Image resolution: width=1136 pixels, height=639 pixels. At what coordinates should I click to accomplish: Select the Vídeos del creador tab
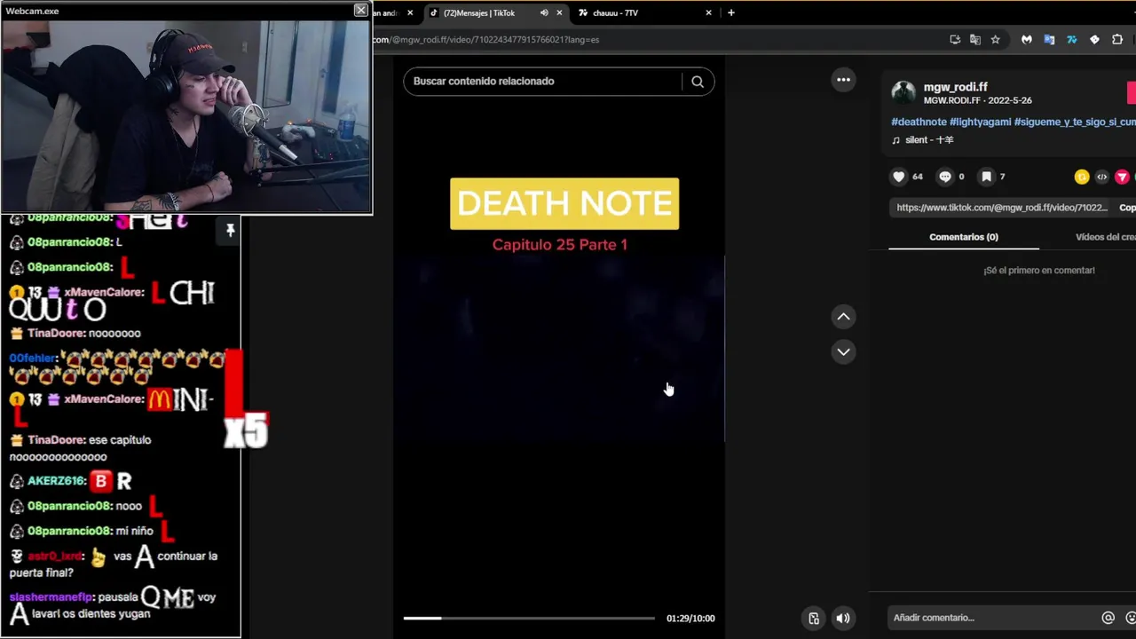(x=1106, y=237)
